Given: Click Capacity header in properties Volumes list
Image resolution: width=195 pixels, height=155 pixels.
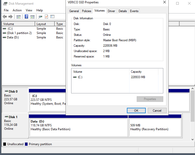Looking at the screenshot, I should point(144,72).
